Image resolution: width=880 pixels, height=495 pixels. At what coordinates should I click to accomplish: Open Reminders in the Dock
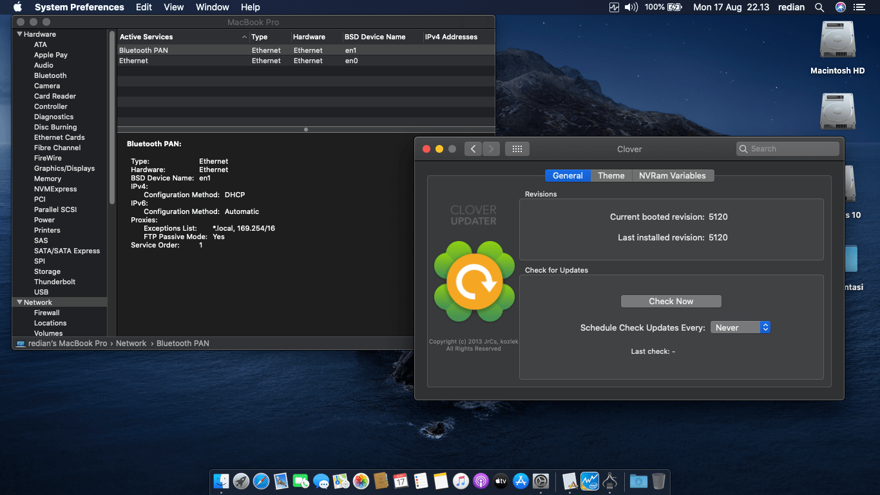click(421, 481)
